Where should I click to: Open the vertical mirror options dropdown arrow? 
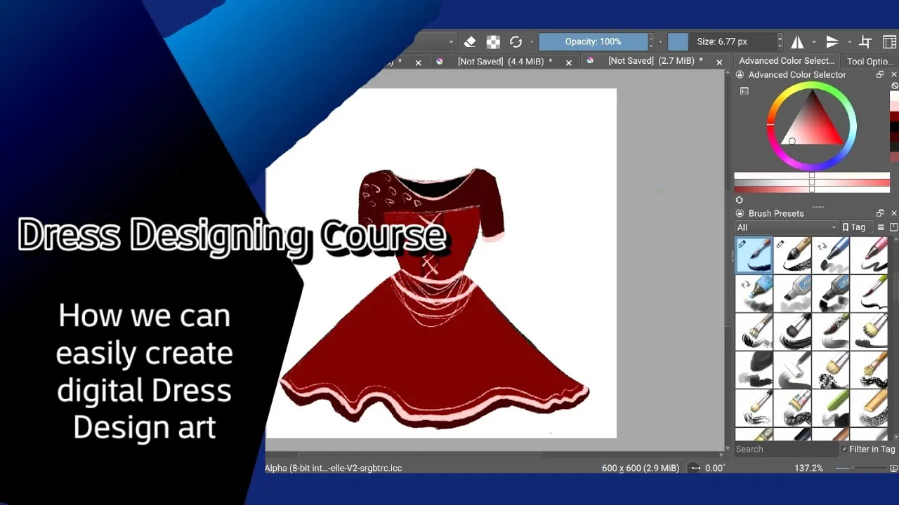coord(849,42)
